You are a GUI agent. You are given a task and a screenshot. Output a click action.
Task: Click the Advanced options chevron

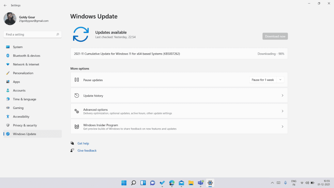(282, 111)
